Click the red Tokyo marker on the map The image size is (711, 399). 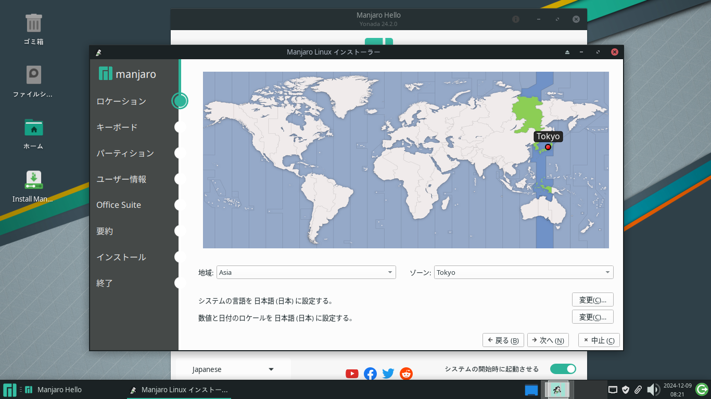point(548,147)
